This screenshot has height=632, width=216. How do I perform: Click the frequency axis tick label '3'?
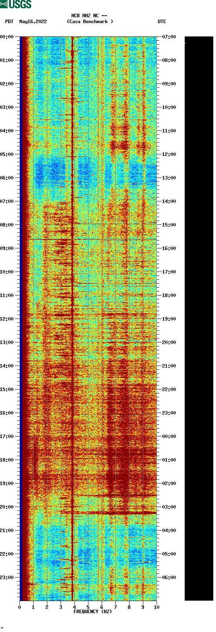click(61, 607)
